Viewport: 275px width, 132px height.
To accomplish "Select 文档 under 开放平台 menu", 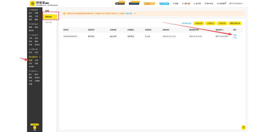I will [x=36, y=60].
